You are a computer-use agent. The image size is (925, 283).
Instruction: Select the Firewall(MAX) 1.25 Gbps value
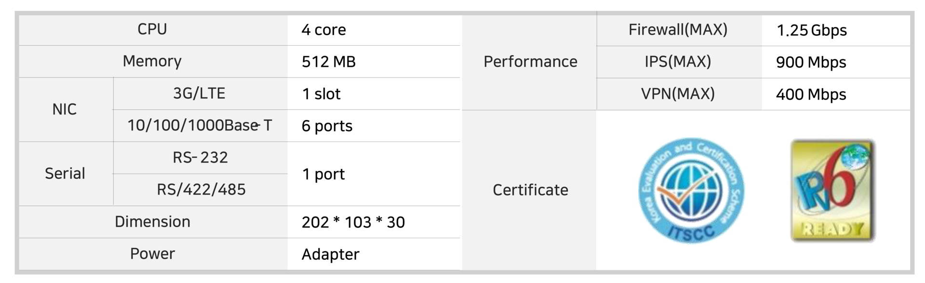(812, 30)
